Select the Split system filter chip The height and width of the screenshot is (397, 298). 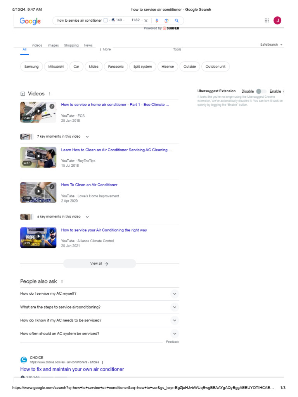(143, 67)
